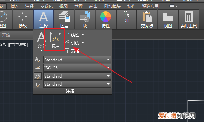Select the 线性 (Linear) dimension tool

(72, 35)
